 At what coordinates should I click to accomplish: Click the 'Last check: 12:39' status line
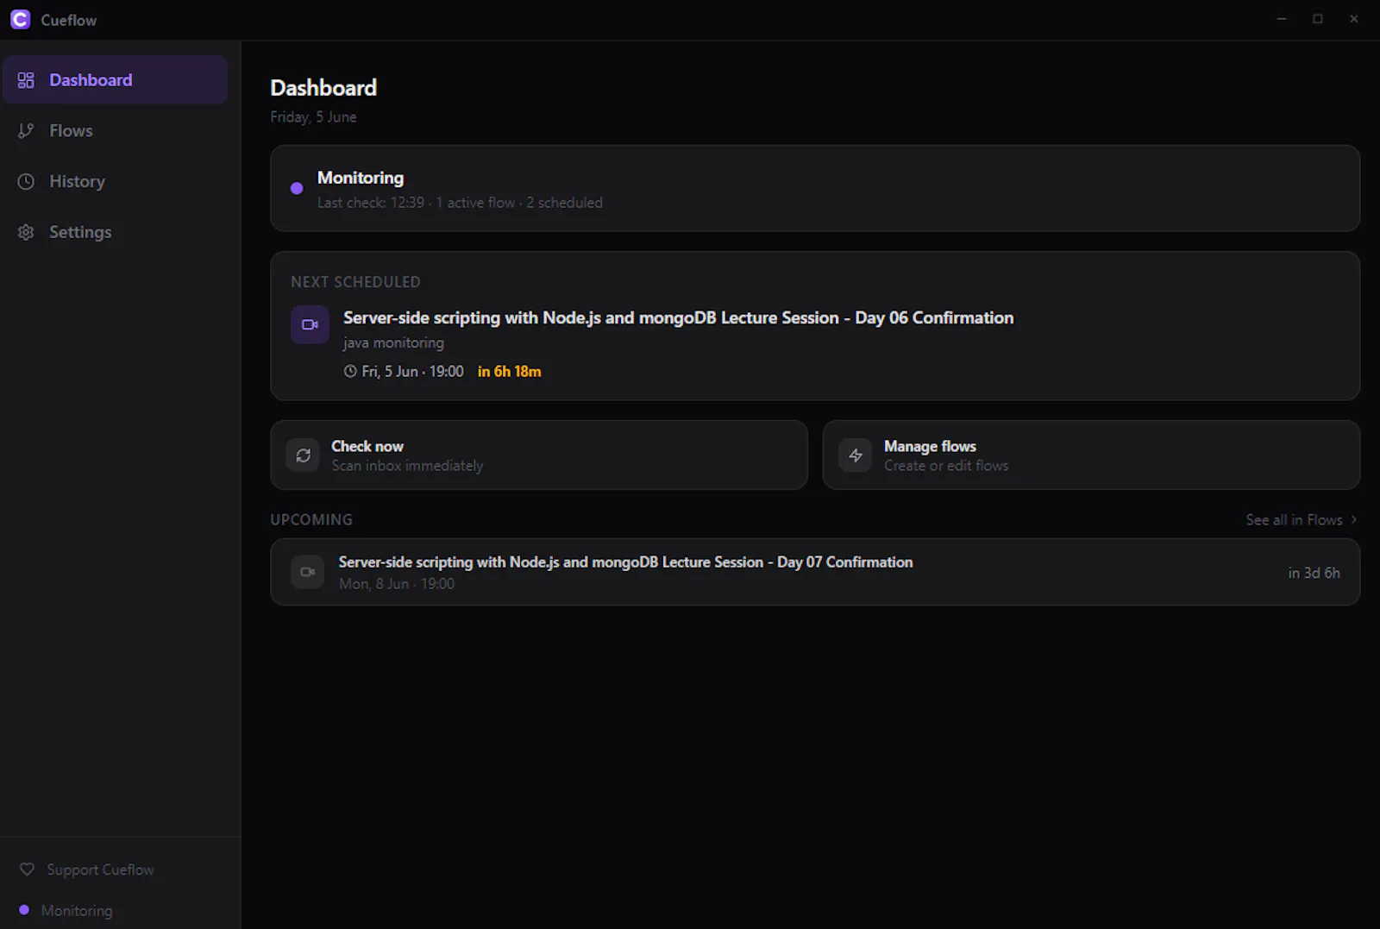click(460, 203)
